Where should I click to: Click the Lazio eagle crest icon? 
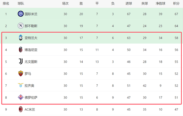[x=21, y=85]
